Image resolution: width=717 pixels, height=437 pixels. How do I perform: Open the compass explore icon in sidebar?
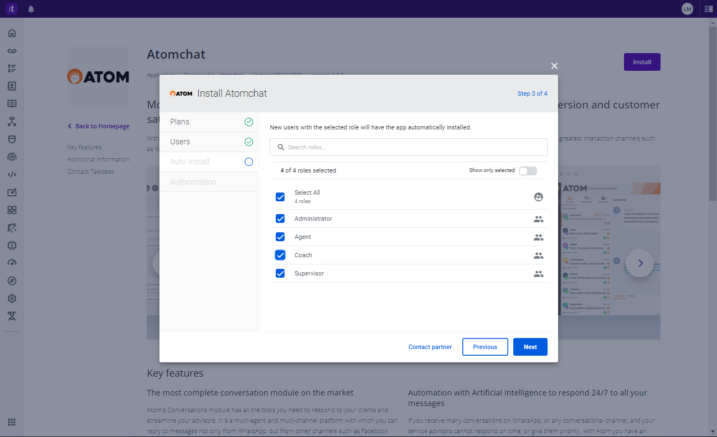[12, 281]
